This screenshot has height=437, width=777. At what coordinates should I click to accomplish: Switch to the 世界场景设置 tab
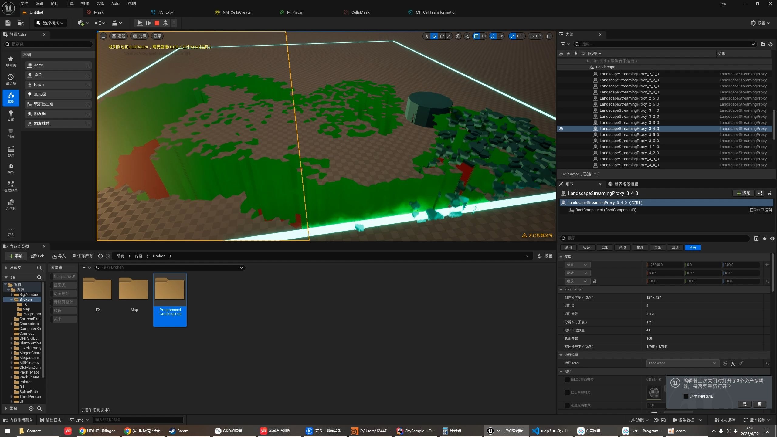pyautogui.click(x=623, y=184)
